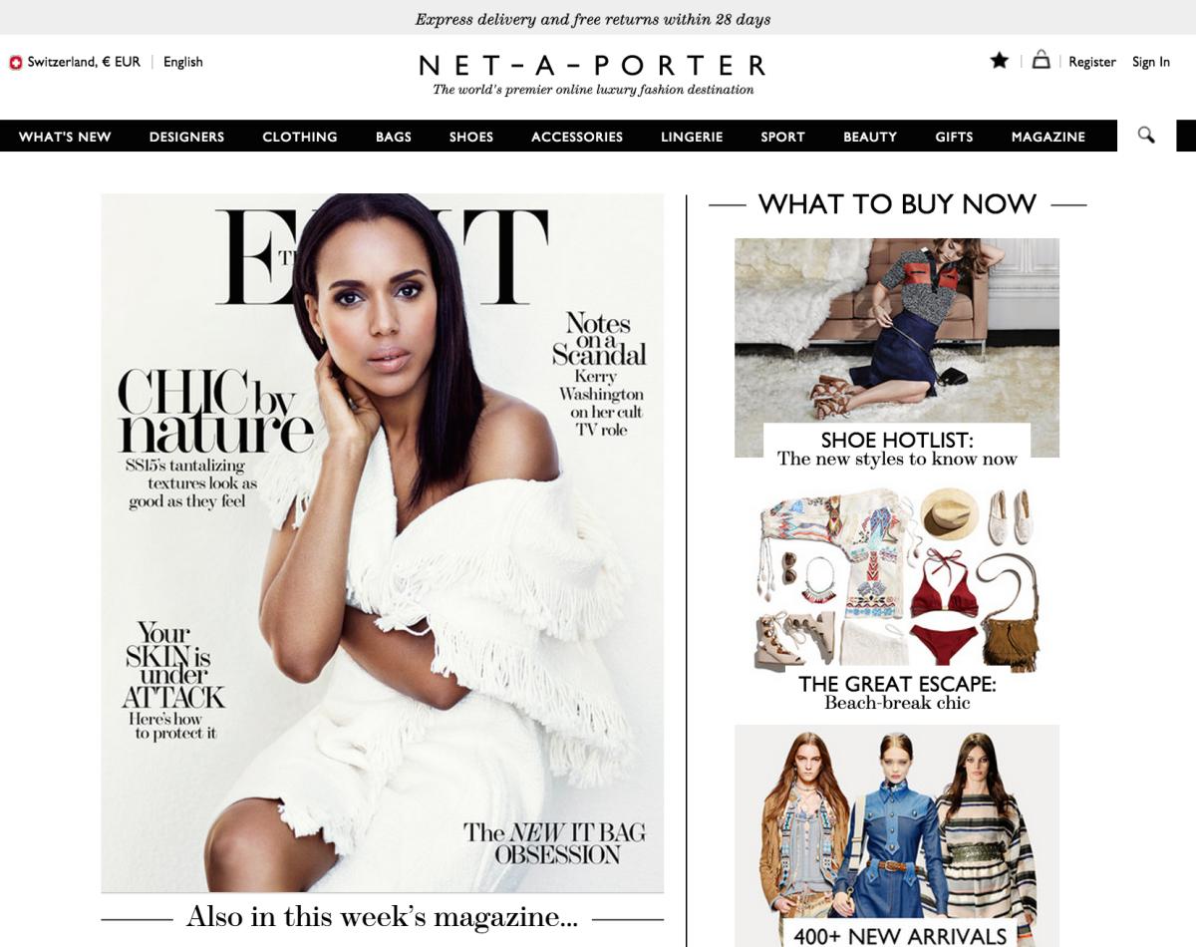The width and height of the screenshot is (1196, 947).
Task: Open the Designers menu
Action: [x=187, y=137]
